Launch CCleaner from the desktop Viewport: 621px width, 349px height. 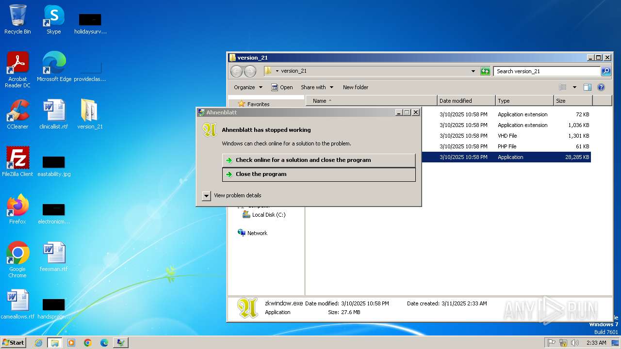coord(17,114)
